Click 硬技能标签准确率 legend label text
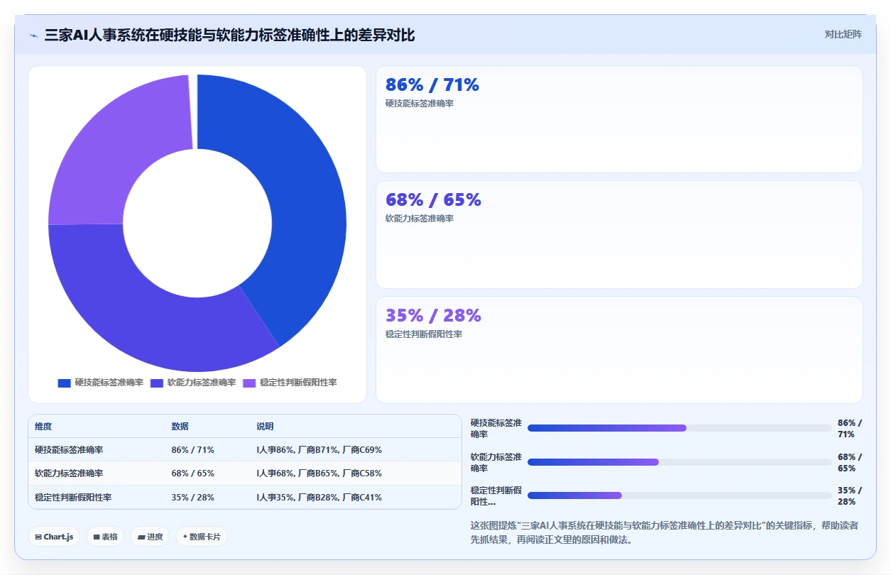This screenshot has height=575, width=891. [x=109, y=383]
